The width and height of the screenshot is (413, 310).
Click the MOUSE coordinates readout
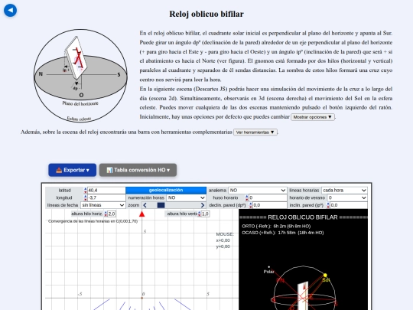pos(224,240)
